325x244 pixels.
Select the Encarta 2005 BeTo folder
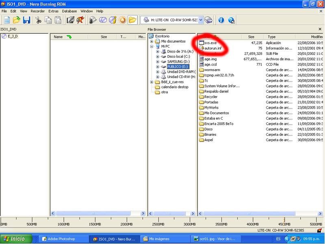(x=219, y=124)
